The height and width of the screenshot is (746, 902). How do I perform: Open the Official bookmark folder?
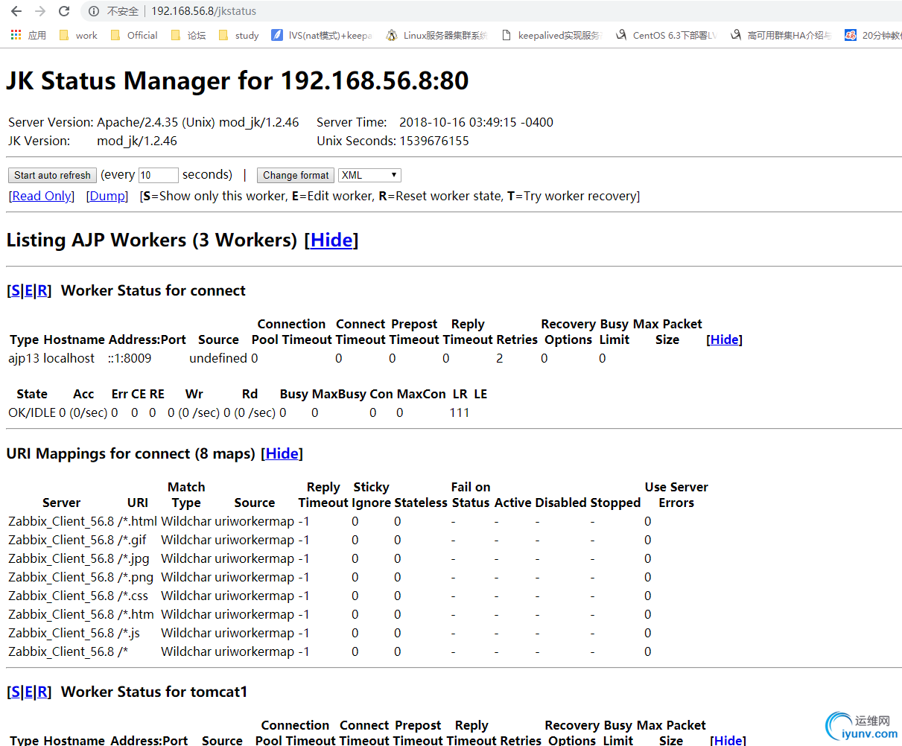coord(134,35)
